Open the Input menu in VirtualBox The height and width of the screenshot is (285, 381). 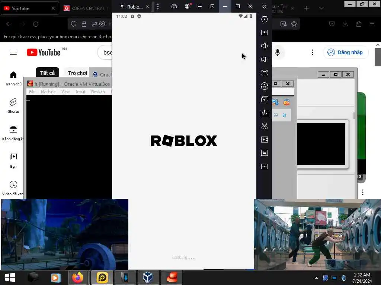tap(80, 92)
